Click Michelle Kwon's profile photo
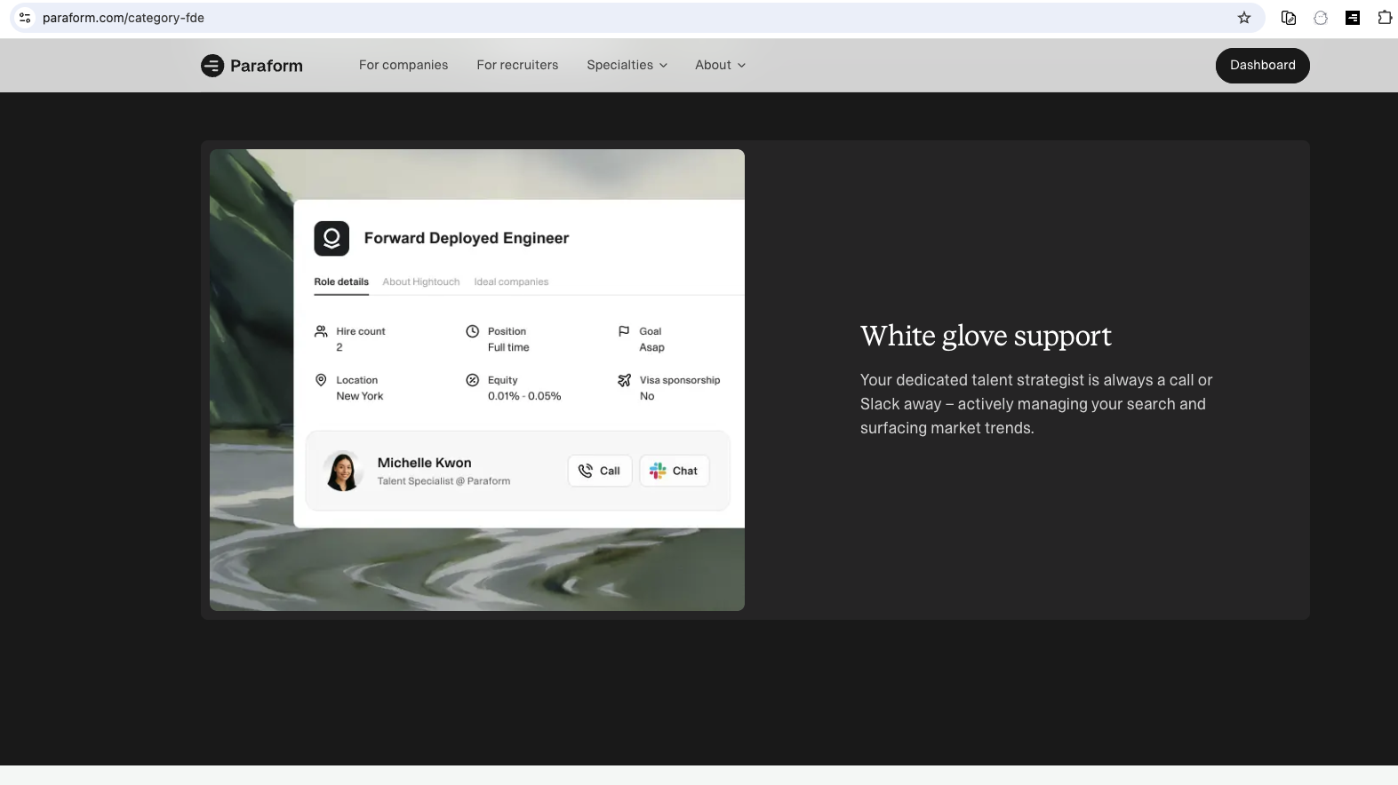 click(x=343, y=471)
